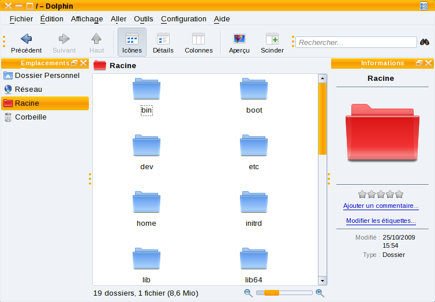Screen dimensions: 435x302
Task: Go back with the Précédent arrow
Action: 27,43
